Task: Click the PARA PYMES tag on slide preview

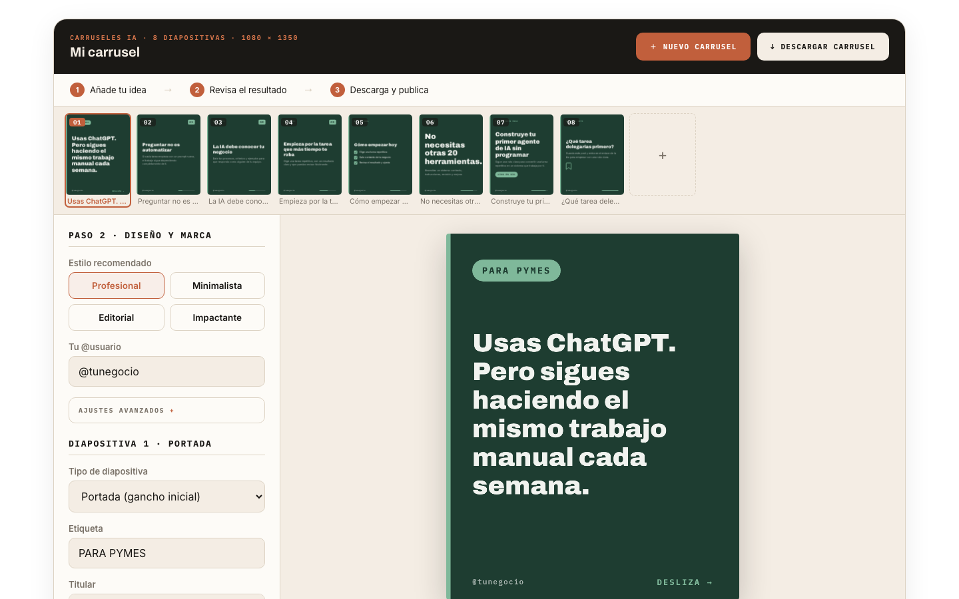Action: click(x=516, y=271)
